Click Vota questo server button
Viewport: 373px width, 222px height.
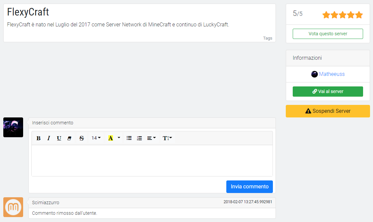[x=328, y=34]
